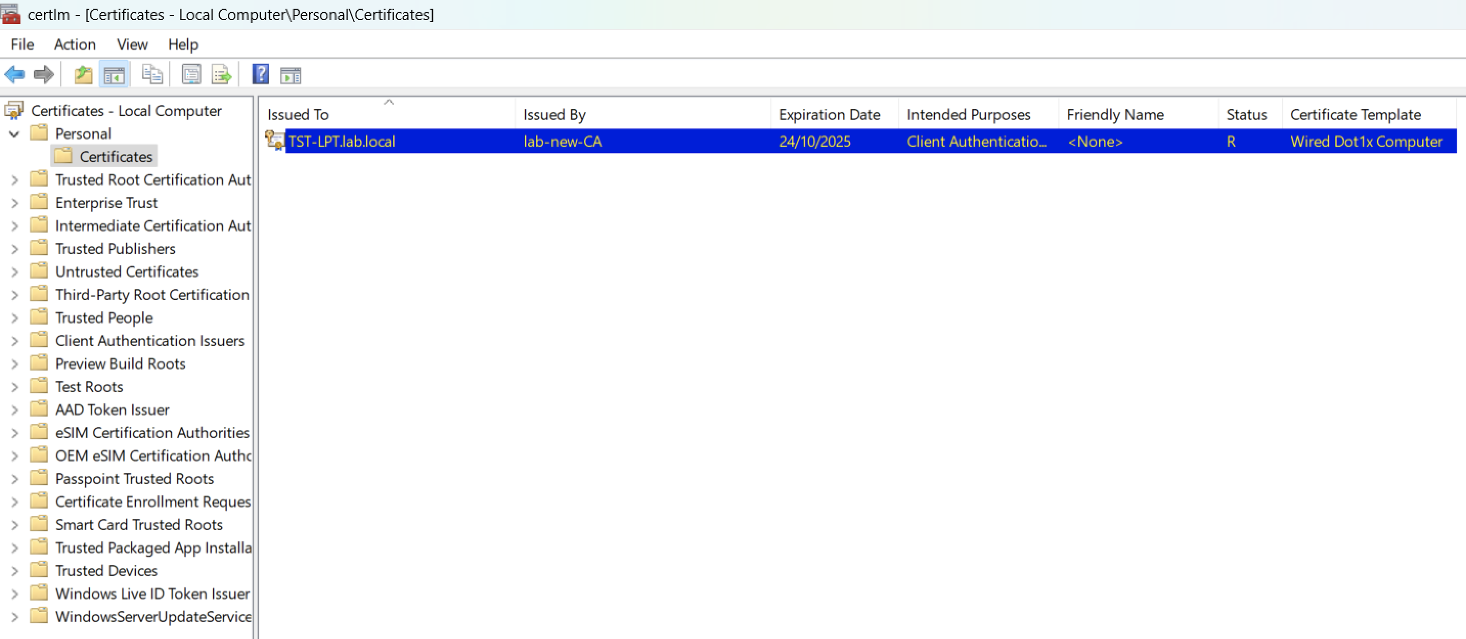Click the Up One Level folder icon
Image resolution: width=1466 pixels, height=639 pixels.
tap(84, 75)
